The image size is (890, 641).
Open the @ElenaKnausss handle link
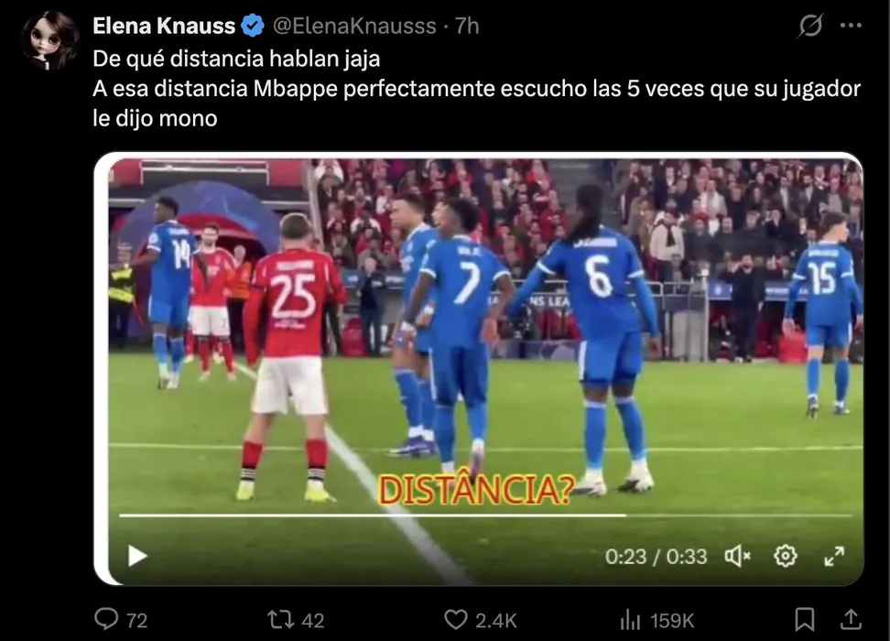click(354, 27)
